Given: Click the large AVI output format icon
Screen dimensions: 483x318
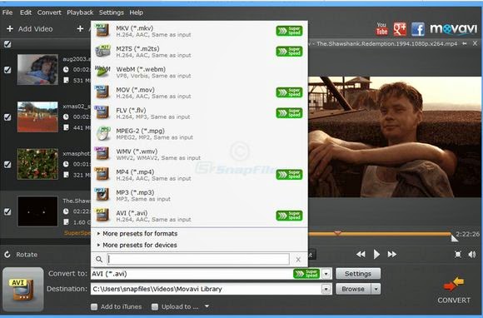Looking at the screenshot, I should (x=23, y=290).
